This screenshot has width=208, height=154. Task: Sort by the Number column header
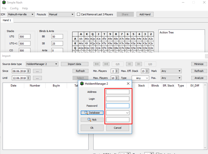35,86
